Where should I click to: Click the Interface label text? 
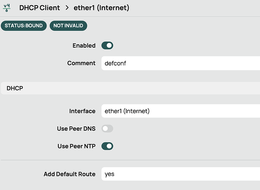82,111
